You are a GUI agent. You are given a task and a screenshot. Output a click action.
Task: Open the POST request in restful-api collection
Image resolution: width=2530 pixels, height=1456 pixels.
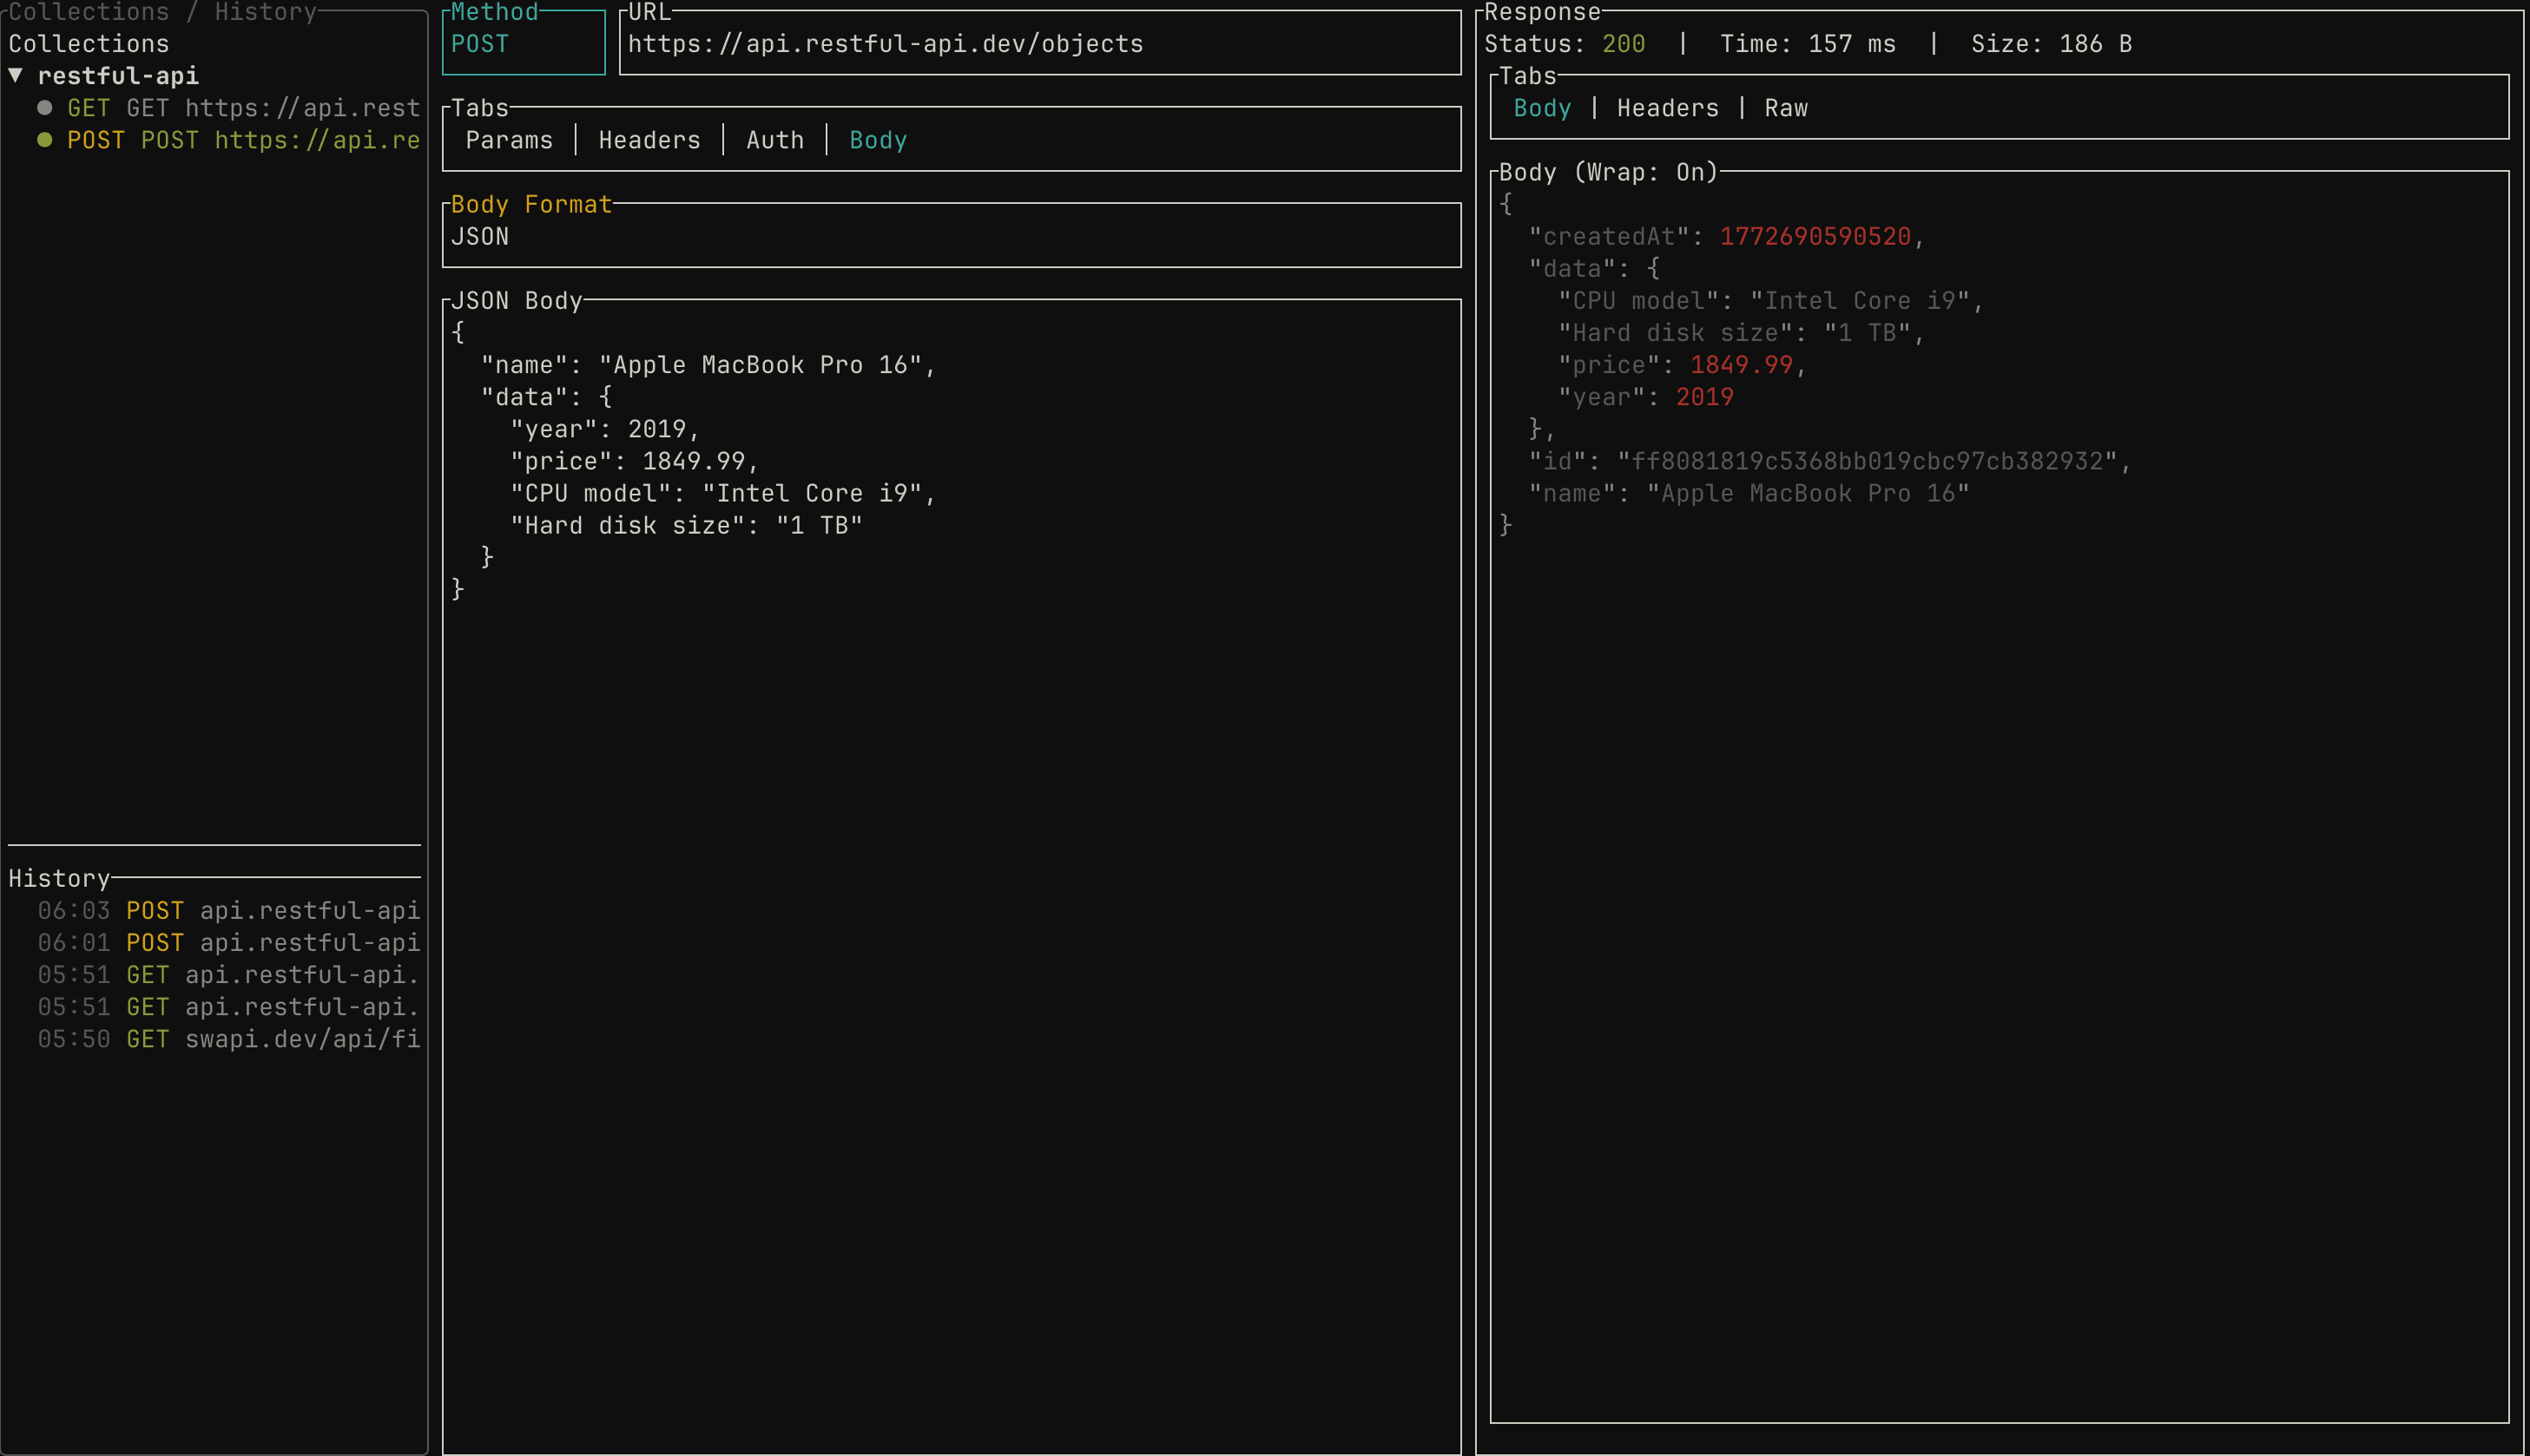point(242,140)
